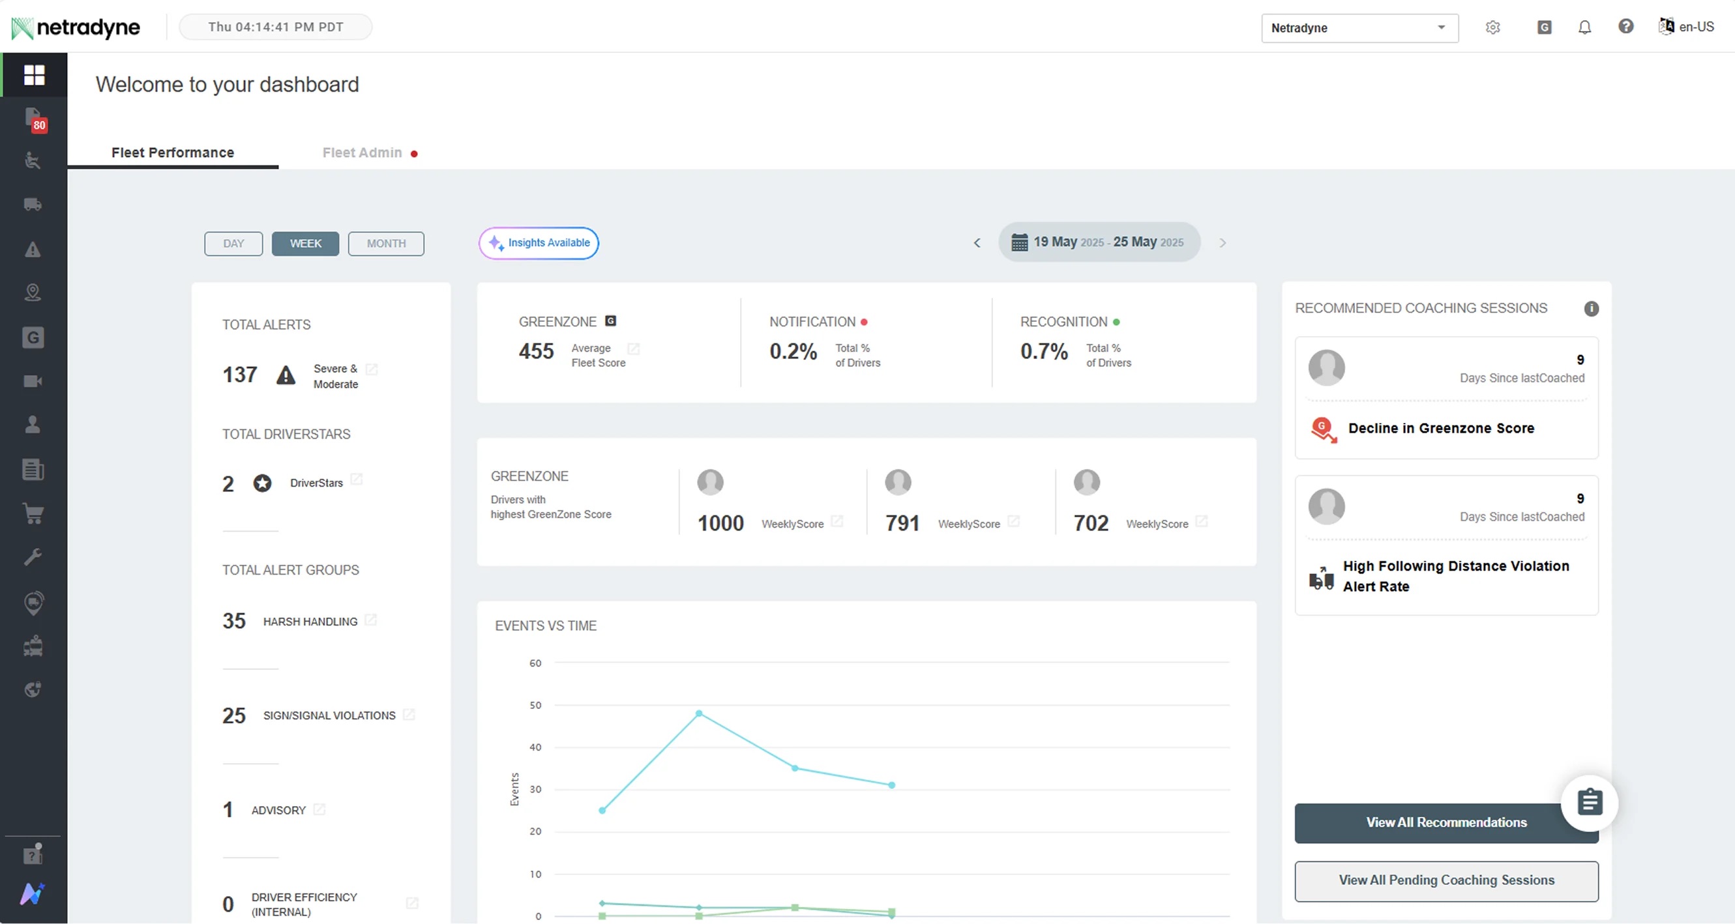Switch to the Fleet Admin tab

pos(363,152)
